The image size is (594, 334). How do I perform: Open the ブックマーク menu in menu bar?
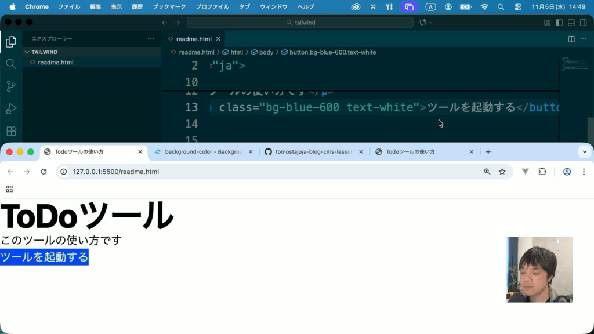pos(169,7)
